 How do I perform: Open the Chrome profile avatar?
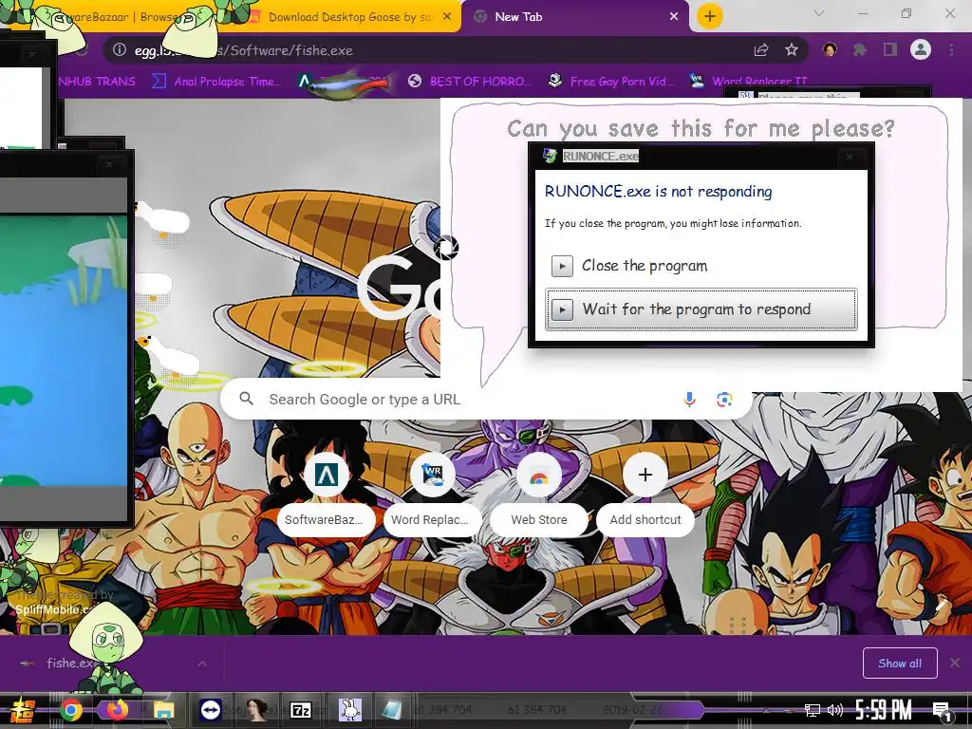tap(921, 49)
